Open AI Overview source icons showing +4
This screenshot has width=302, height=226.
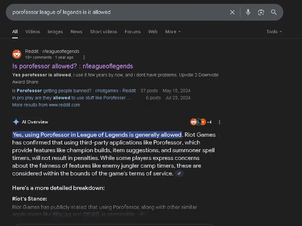click(x=201, y=122)
